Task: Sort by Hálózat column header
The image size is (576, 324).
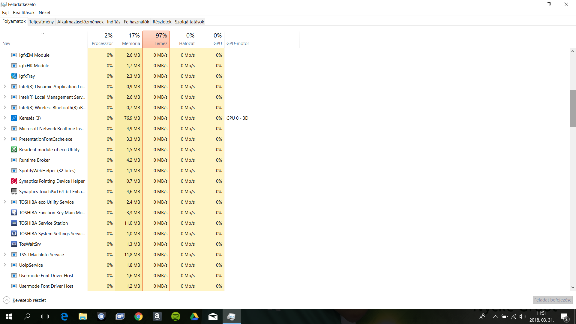Action: [x=183, y=39]
